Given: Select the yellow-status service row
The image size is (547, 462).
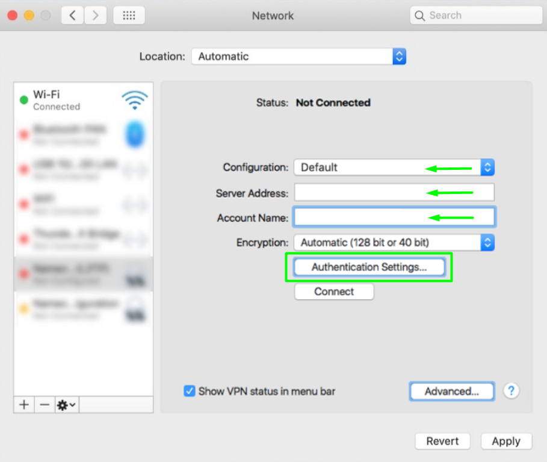Looking at the screenshot, I should [x=84, y=309].
